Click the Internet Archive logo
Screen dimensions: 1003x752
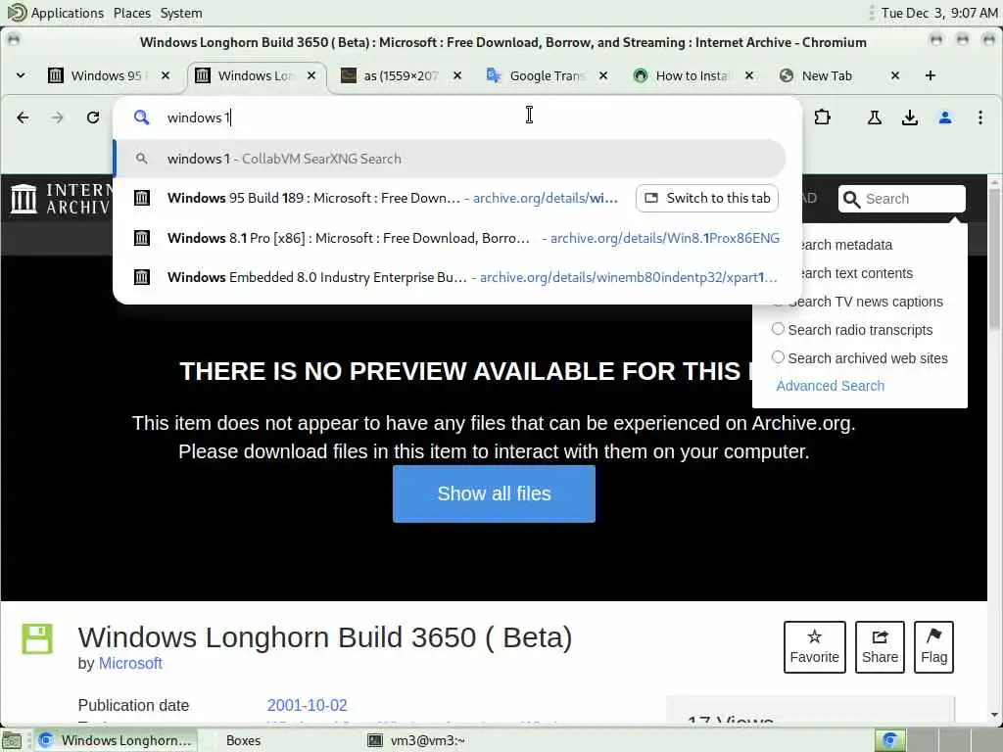click(61, 199)
